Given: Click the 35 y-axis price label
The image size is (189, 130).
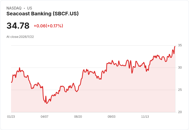Looking at the screenshot, I should 180,45.
